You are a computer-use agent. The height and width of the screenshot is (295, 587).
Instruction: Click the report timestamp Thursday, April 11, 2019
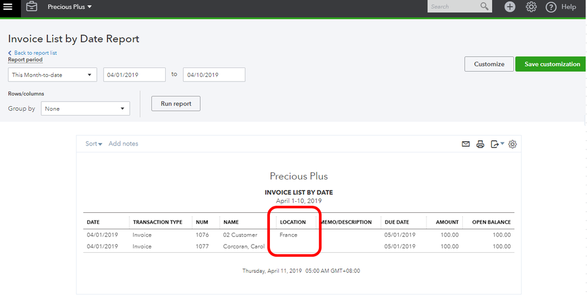point(301,271)
